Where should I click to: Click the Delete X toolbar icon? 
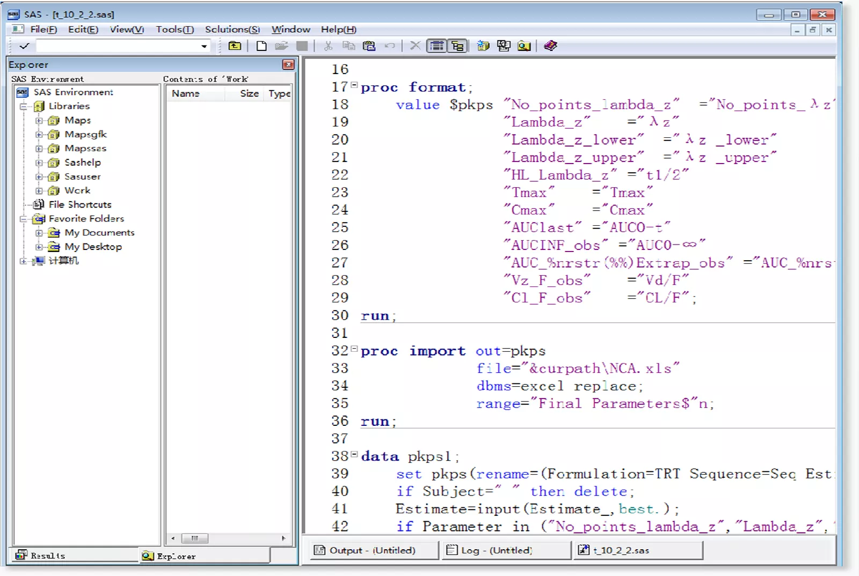(415, 46)
